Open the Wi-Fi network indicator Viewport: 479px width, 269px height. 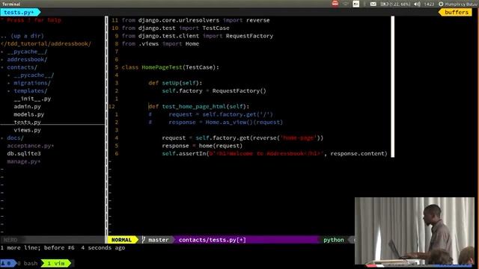[x=346, y=4]
